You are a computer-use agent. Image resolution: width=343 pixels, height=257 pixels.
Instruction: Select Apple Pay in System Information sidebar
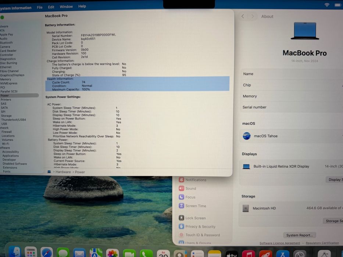click(x=7, y=34)
